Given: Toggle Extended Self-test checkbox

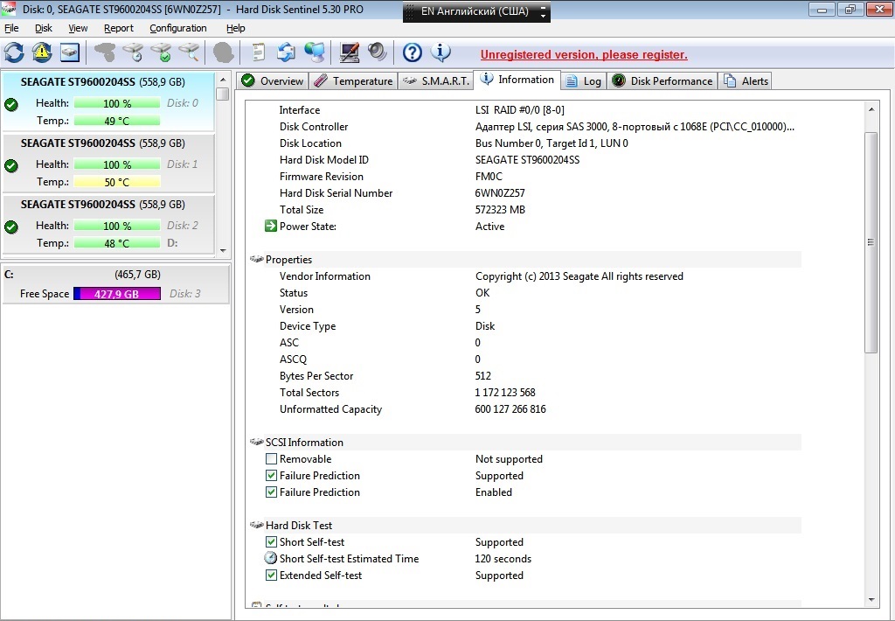Looking at the screenshot, I should tap(271, 576).
